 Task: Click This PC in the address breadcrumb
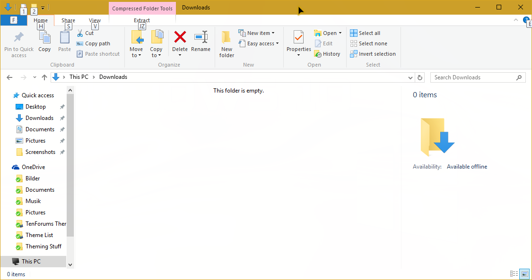[x=78, y=77]
